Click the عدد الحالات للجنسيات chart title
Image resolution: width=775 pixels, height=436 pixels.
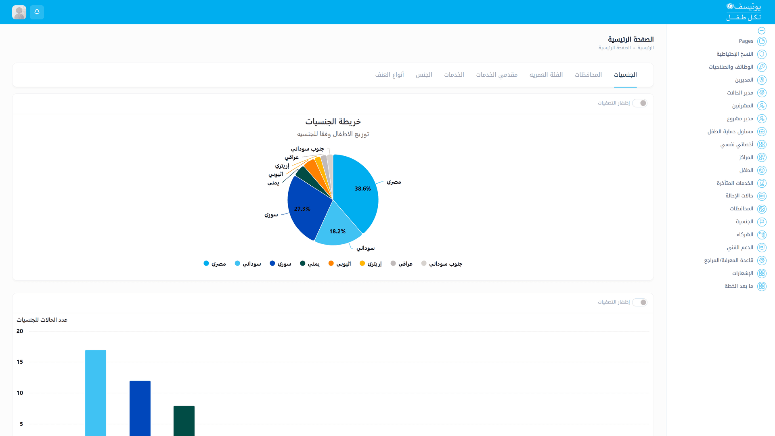tap(42, 320)
